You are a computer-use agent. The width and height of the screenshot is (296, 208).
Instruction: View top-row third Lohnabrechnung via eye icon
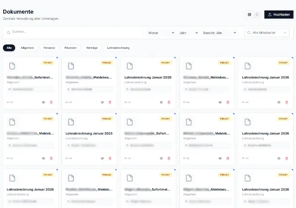(161, 102)
